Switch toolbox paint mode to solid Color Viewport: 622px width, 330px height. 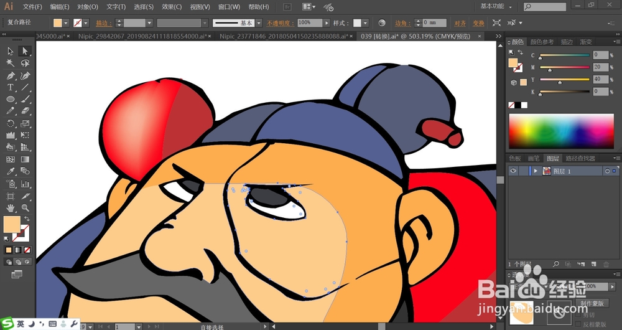9,250
